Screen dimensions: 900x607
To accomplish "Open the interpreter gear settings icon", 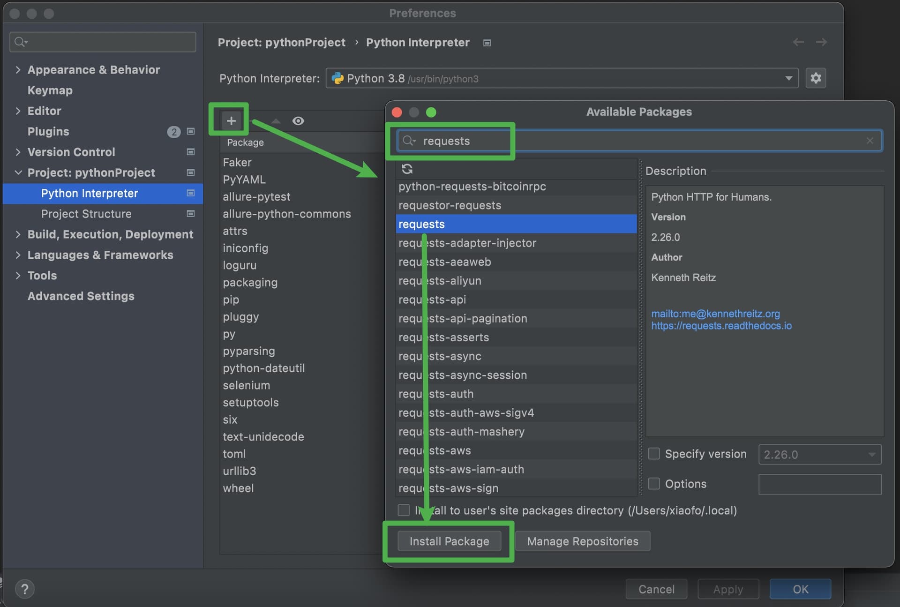I will click(816, 78).
